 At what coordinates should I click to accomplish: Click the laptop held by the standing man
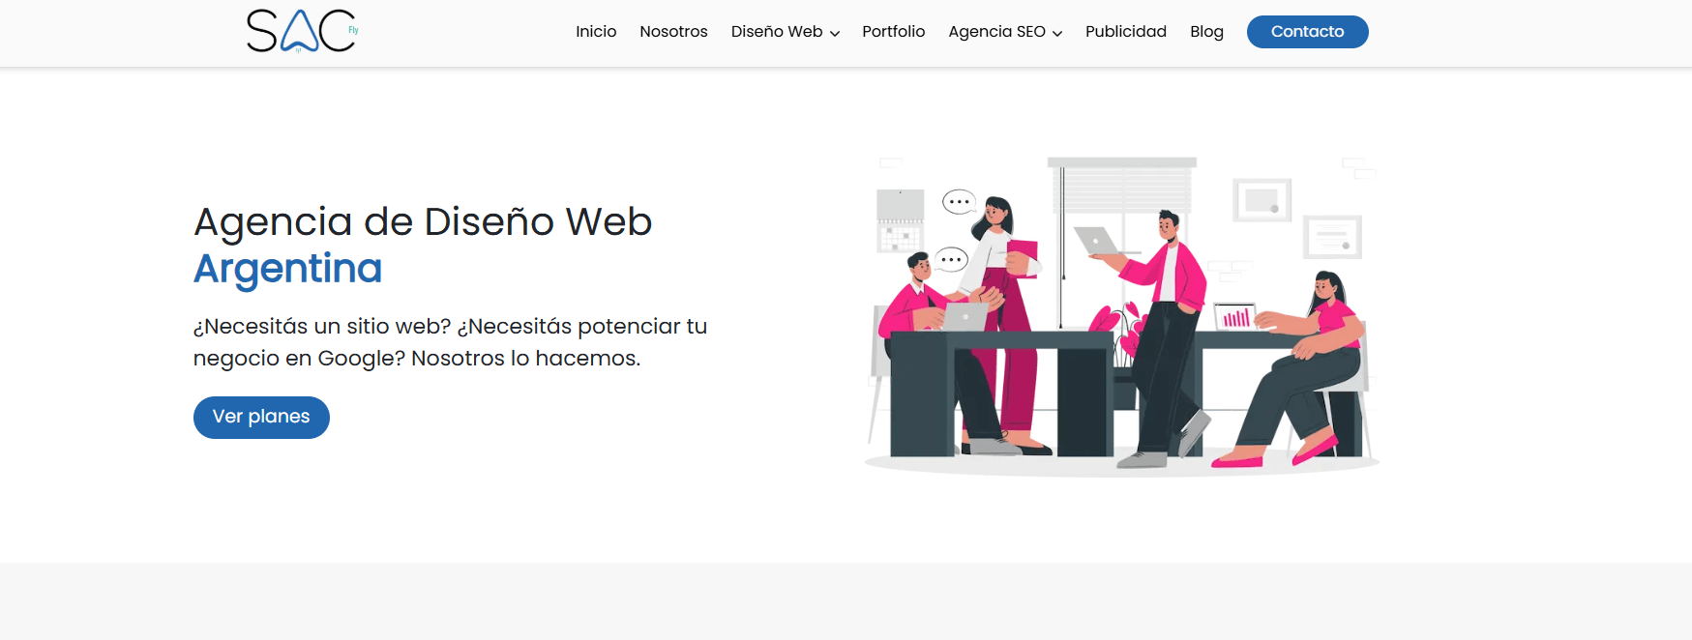(x=1097, y=241)
